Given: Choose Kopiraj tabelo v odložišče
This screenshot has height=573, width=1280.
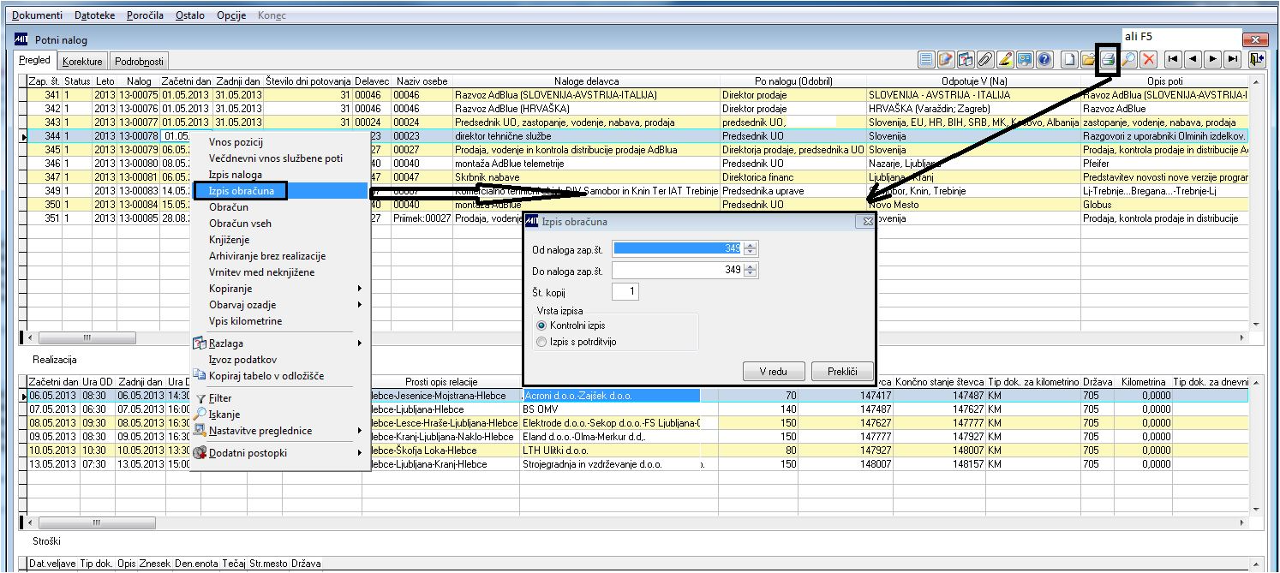Looking at the screenshot, I should 279,376.
